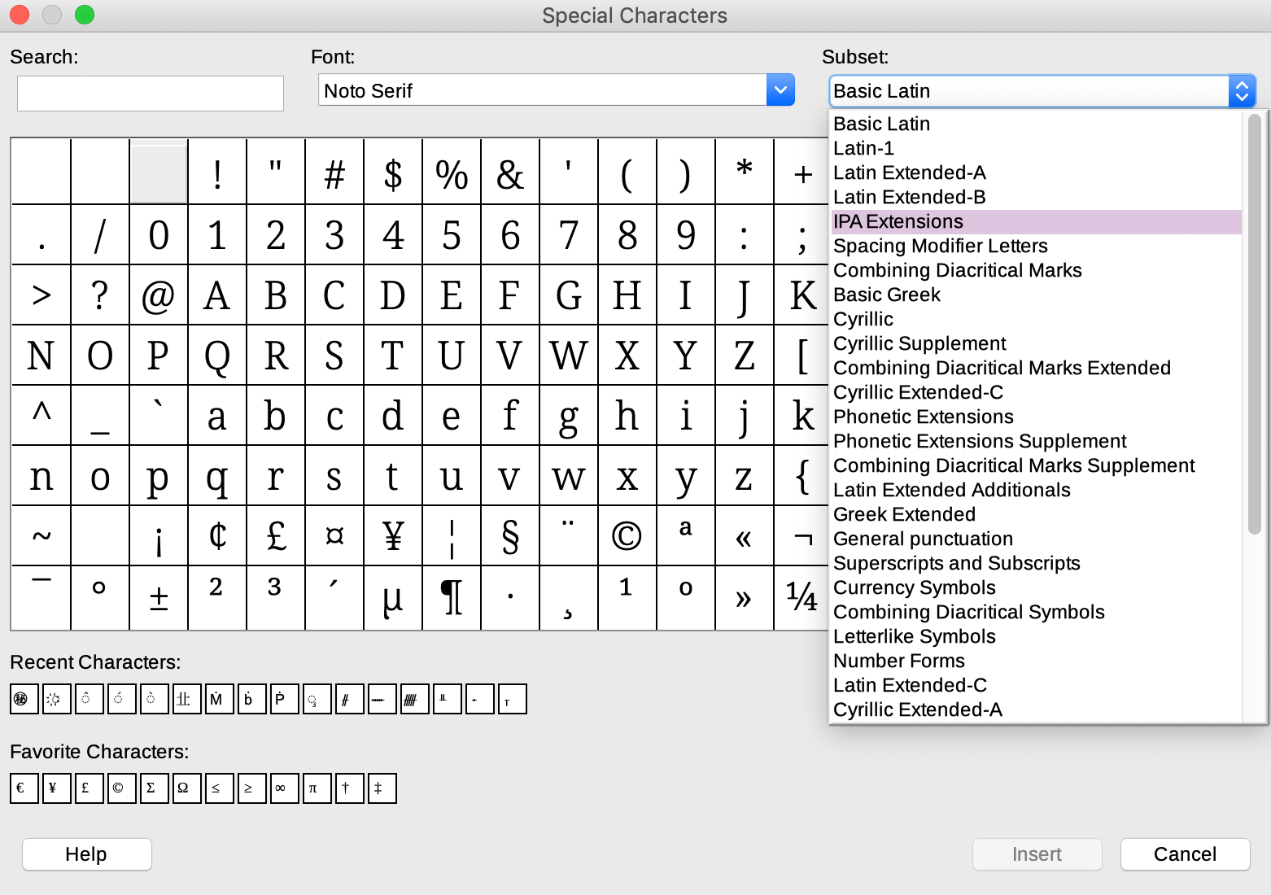Close the Special Characters dialog window
Screen dimensions: 1271x895
tap(20, 15)
